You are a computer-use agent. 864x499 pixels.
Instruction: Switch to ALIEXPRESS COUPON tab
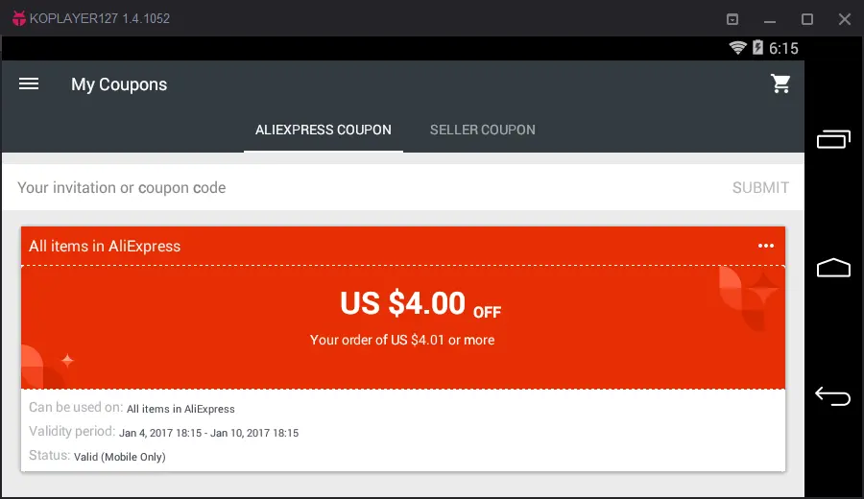point(324,130)
